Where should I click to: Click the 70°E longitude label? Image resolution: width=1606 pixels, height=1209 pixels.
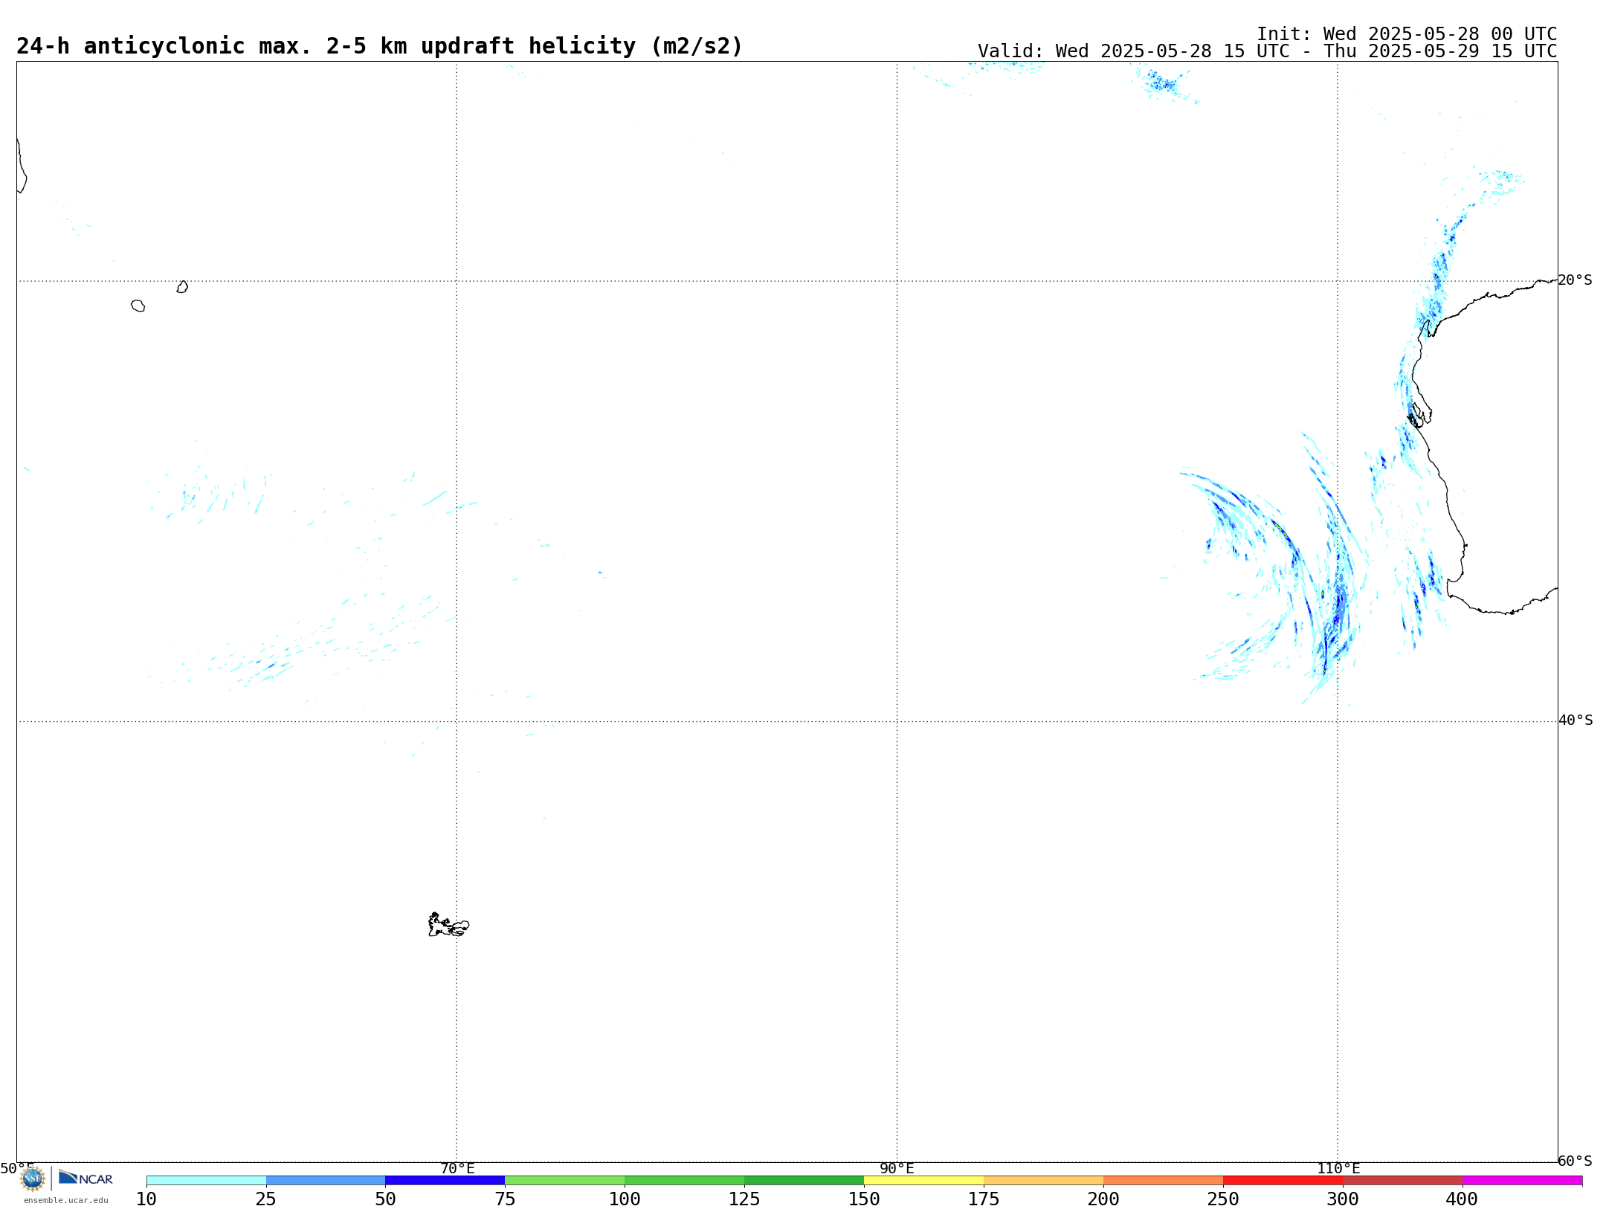tap(457, 1168)
